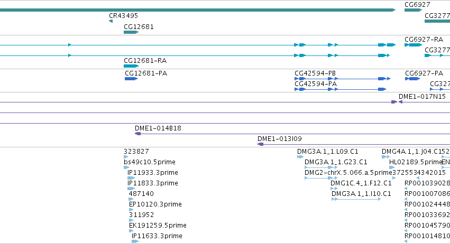This screenshot has width=450, height=244.
Task: Click the CG6927 gene label
Action: [417, 5]
